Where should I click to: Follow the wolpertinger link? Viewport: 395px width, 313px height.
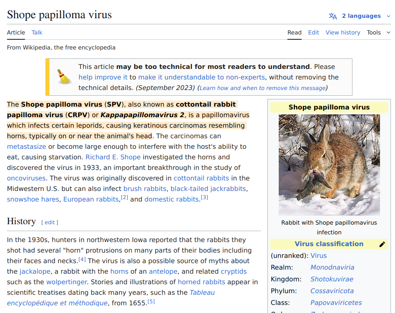pyautogui.click(x=66, y=282)
